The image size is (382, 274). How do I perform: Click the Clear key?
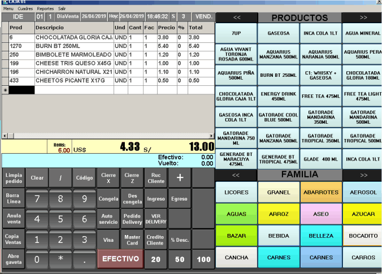[x=37, y=178]
